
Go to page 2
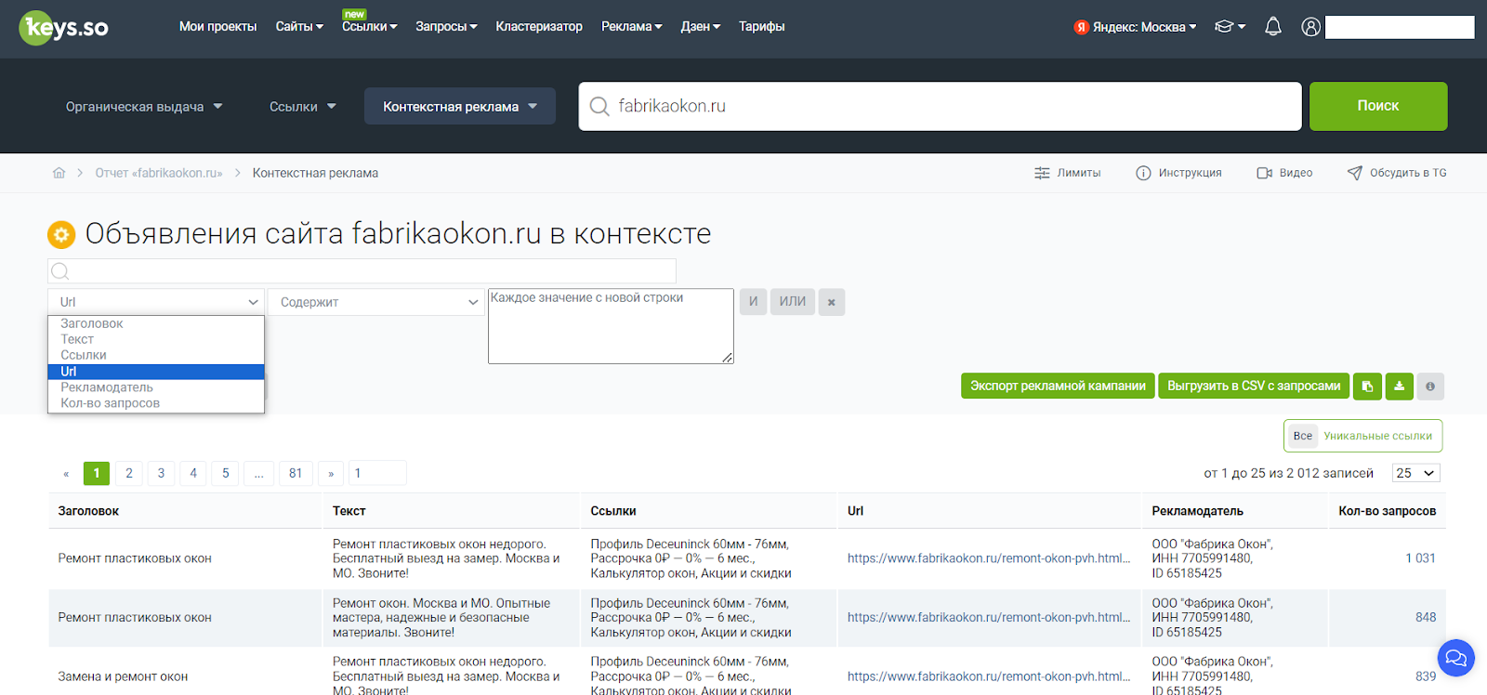pyautogui.click(x=129, y=473)
